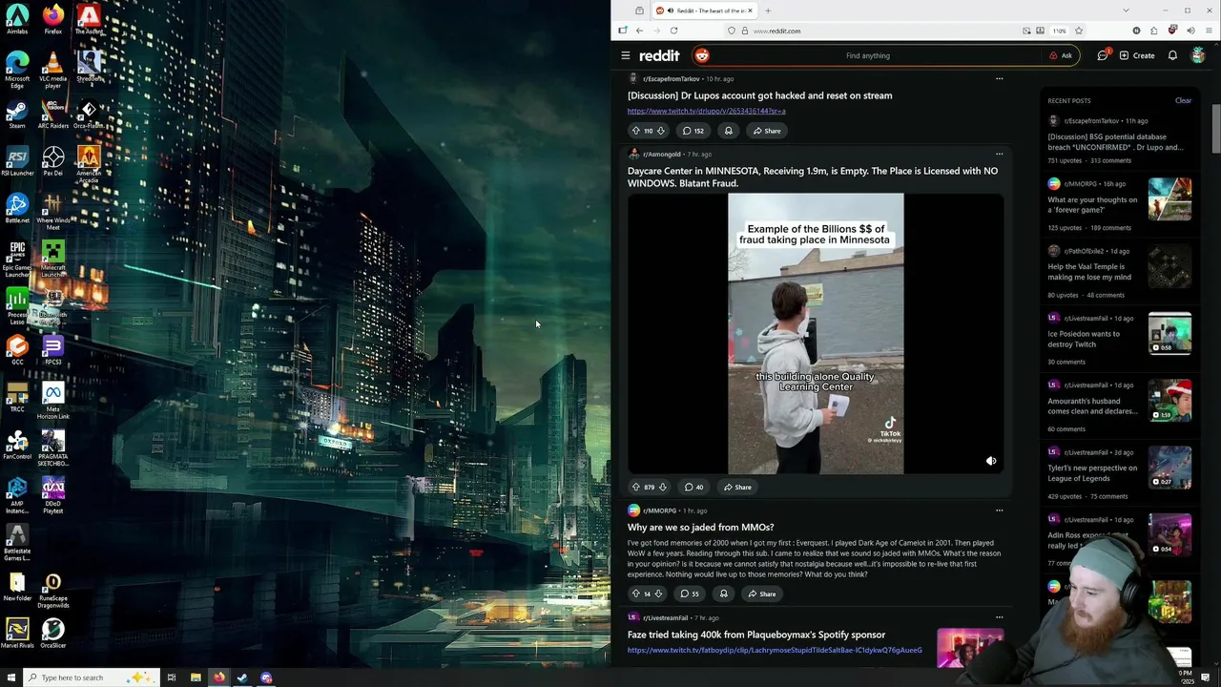Open Minecraft Launcher desktop shortcut
1221x687 pixels.
tap(52, 258)
